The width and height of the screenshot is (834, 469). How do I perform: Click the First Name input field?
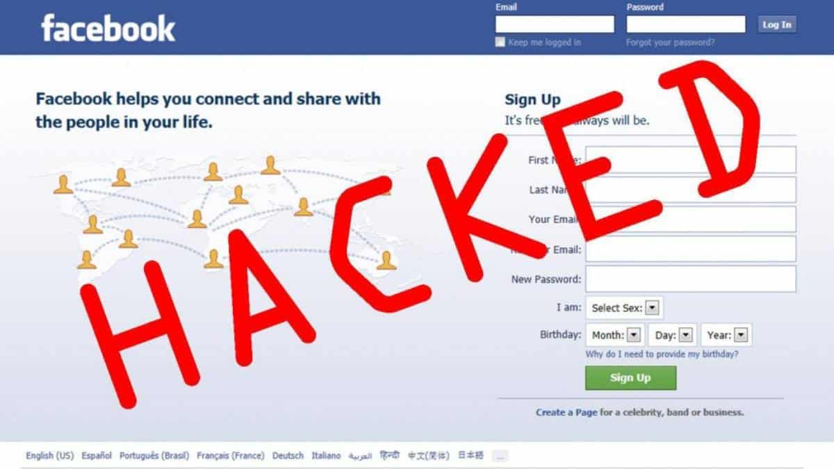(x=691, y=160)
